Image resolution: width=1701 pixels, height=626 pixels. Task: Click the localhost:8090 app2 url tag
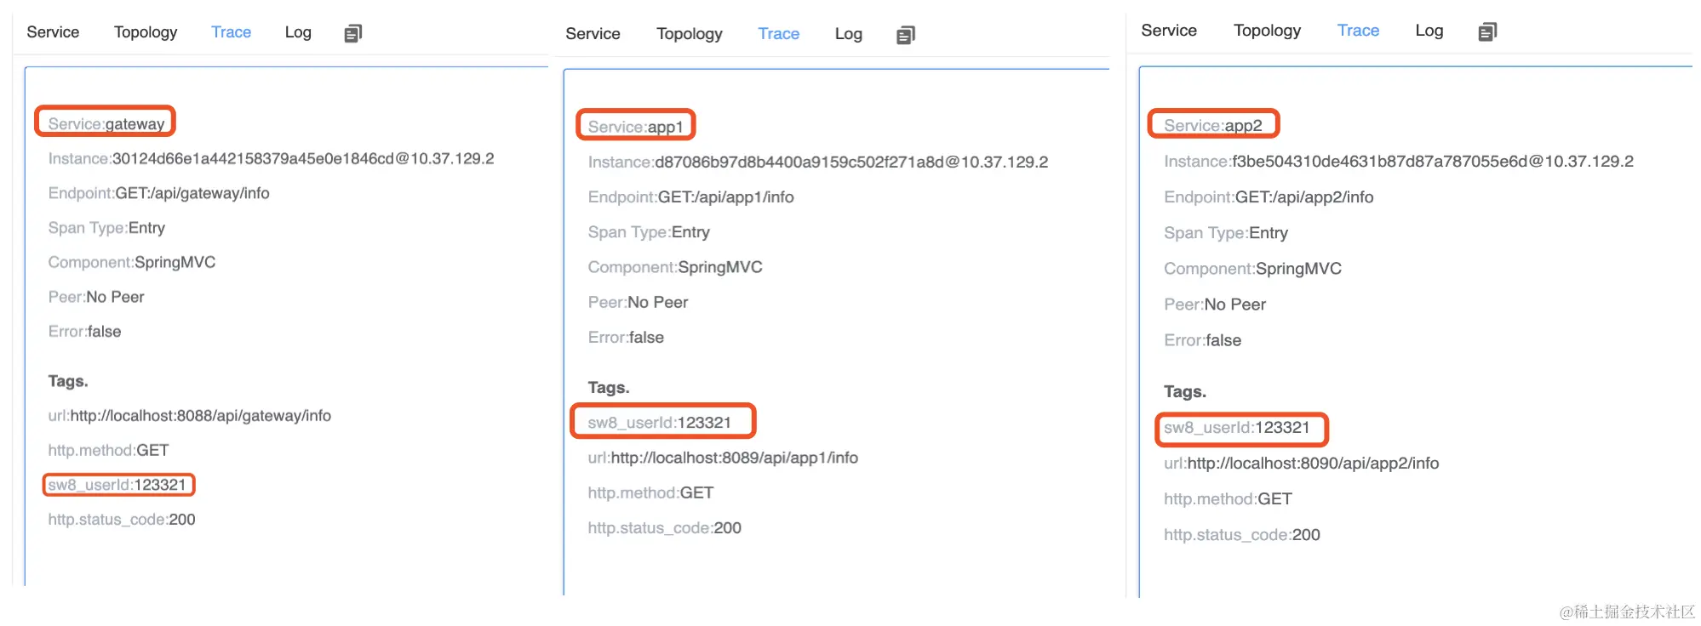(x=1302, y=464)
